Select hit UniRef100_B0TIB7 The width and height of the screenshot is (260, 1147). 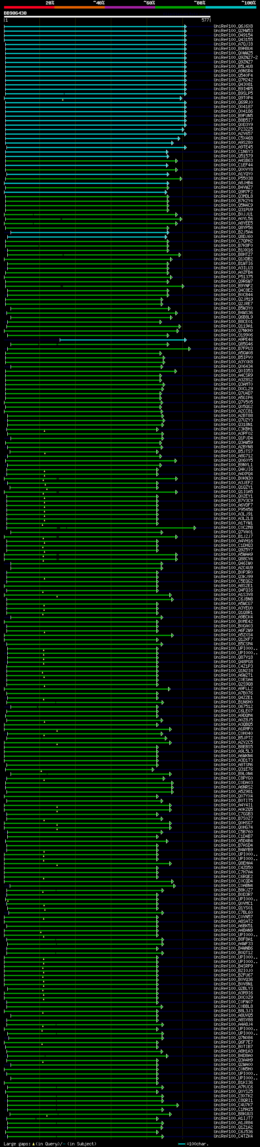233,1047
